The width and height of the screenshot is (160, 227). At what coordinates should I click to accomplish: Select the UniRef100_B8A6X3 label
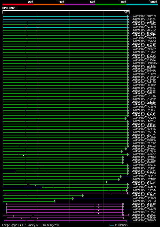coord(143,220)
